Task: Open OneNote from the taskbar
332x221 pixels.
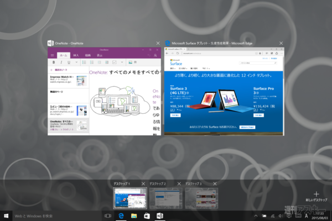Action: point(160,215)
